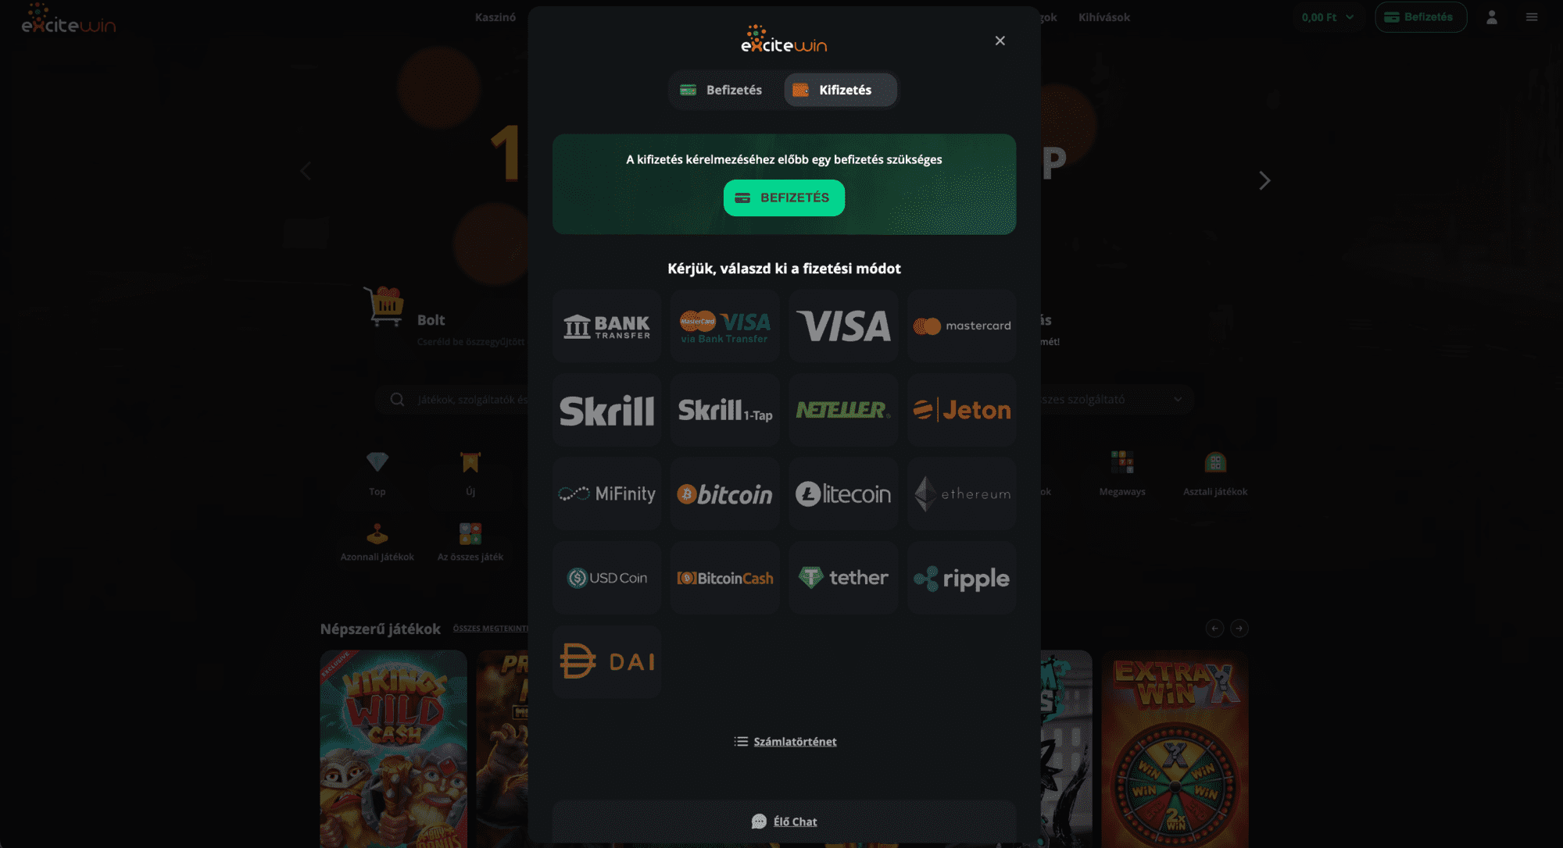Select Neteller payment method
This screenshot has width=1563, height=848.
[x=843, y=409]
